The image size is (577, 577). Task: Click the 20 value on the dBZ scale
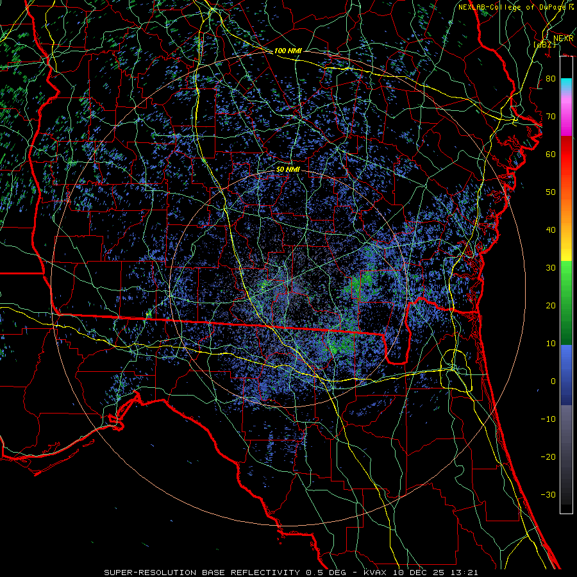pos(551,306)
